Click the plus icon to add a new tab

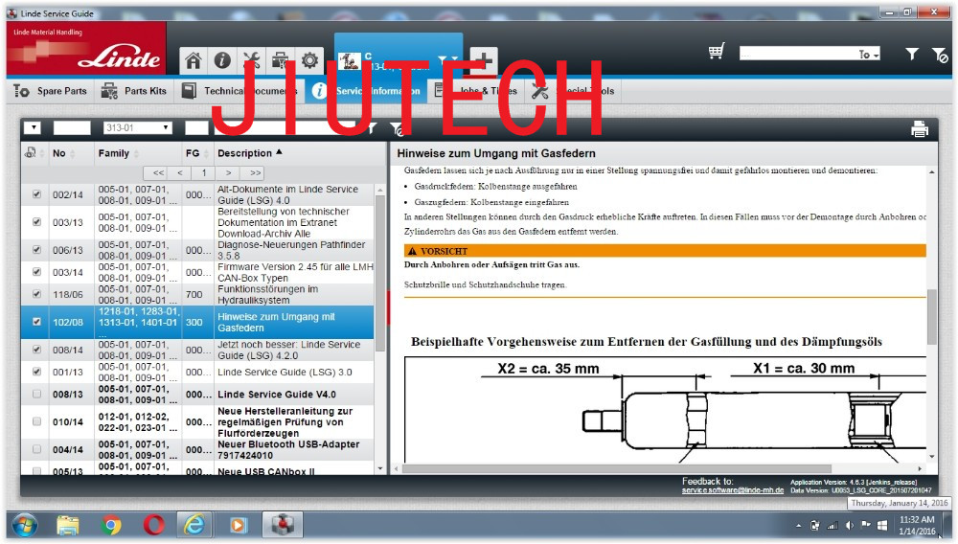(483, 60)
